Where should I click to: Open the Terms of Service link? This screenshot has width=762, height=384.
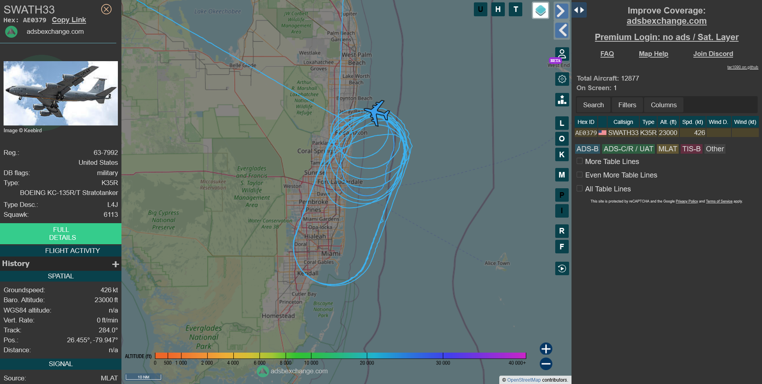pyautogui.click(x=719, y=201)
